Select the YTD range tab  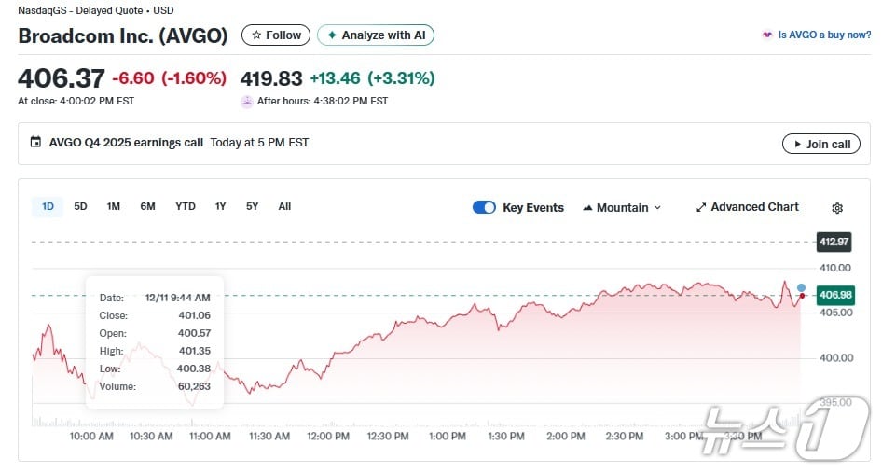(x=186, y=206)
